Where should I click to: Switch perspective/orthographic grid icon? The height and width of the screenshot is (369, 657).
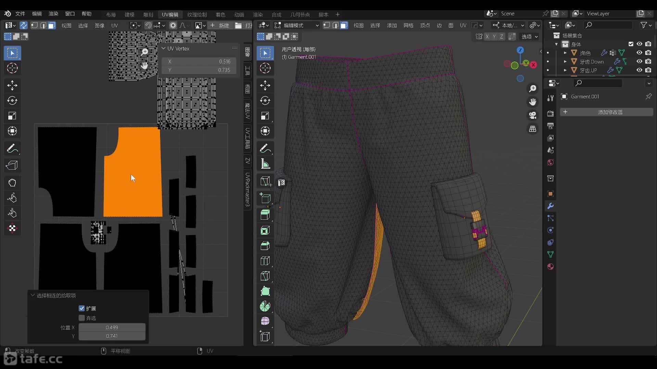pyautogui.click(x=533, y=129)
